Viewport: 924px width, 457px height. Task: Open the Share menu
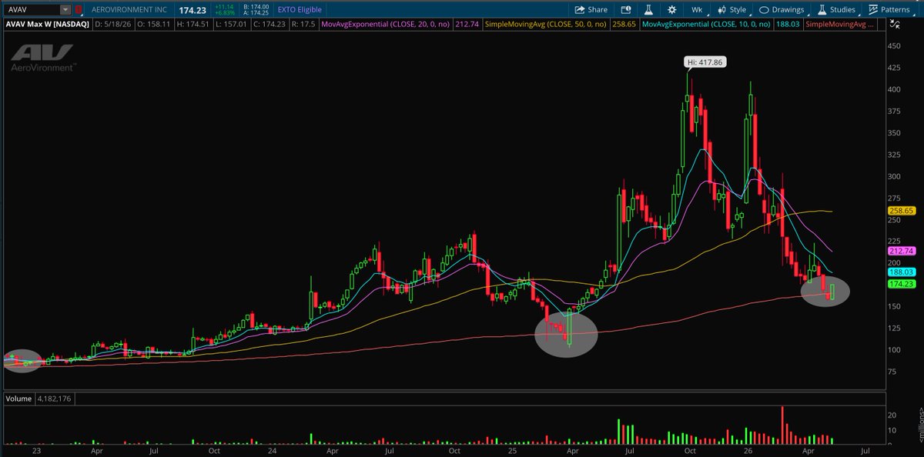(591, 10)
